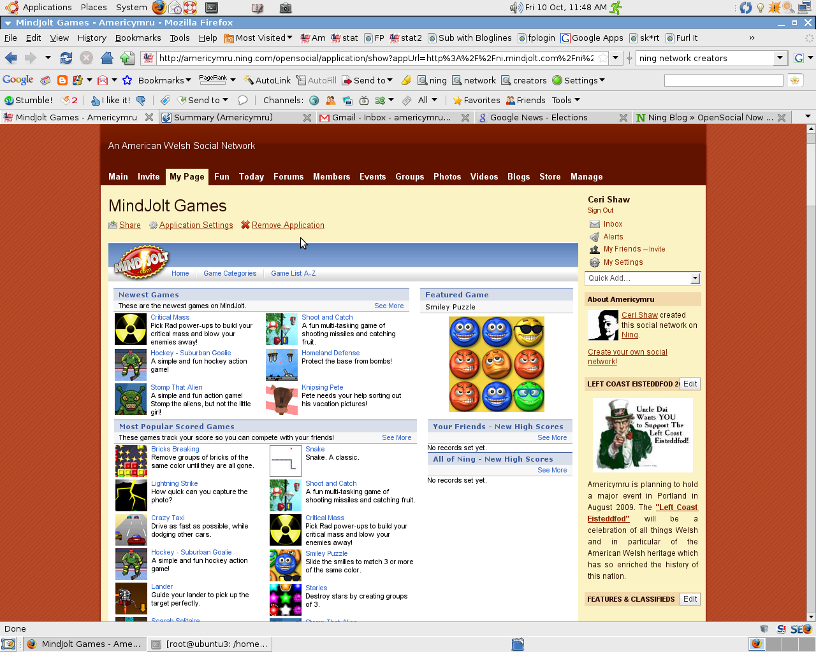Open Friends in StumbleUpon toolbar
The height and width of the screenshot is (652, 816).
[526, 100]
